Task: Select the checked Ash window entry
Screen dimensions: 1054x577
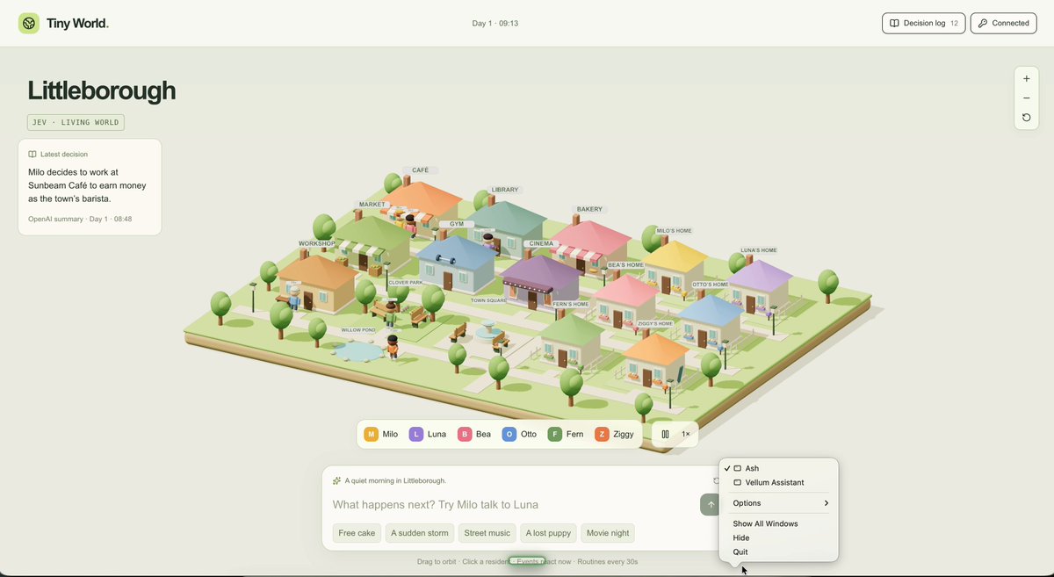Action: click(779, 468)
